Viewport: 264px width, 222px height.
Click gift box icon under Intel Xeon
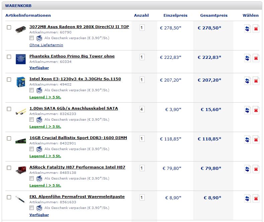[39, 90]
